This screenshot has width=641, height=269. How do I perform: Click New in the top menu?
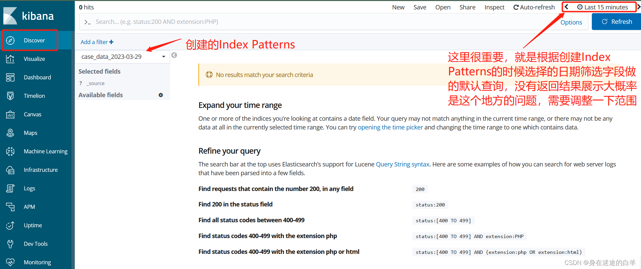398,7
